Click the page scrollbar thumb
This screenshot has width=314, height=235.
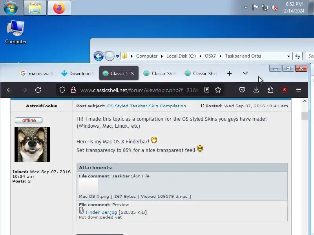(x=305, y=116)
